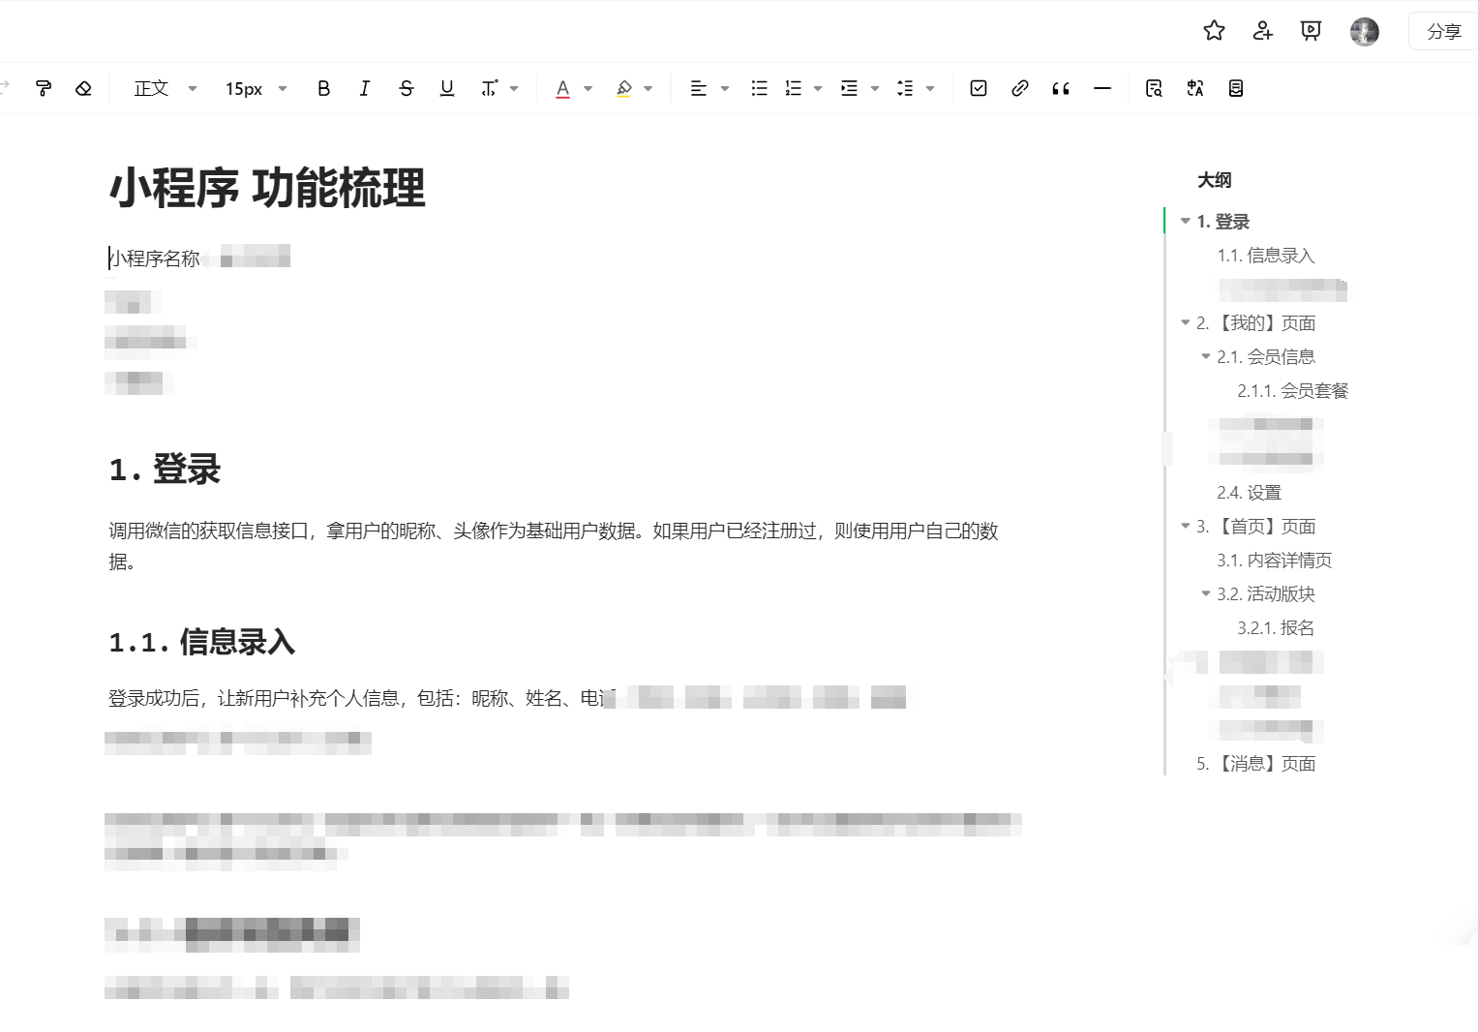Collapse the outline section 1. 登录

coord(1185,221)
